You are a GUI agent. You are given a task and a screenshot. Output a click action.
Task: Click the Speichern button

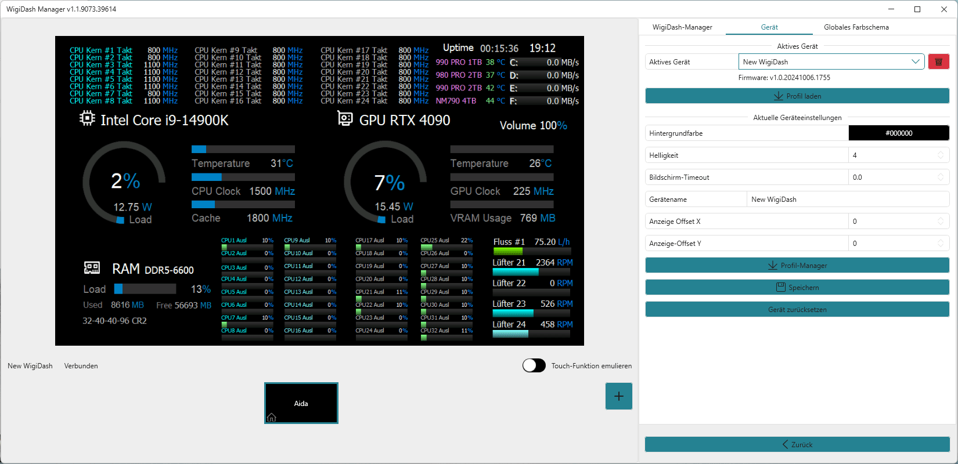click(797, 288)
